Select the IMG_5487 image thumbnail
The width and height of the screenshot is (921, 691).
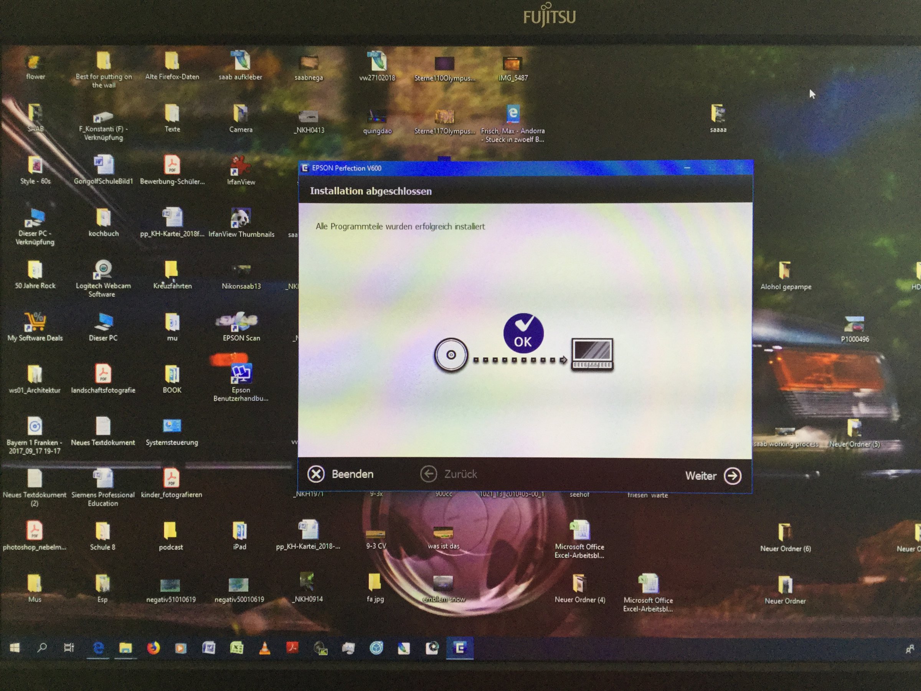[x=513, y=69]
